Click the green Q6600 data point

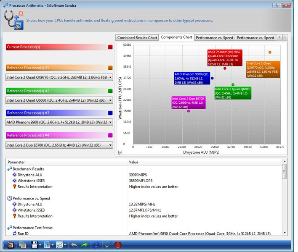click(233, 84)
